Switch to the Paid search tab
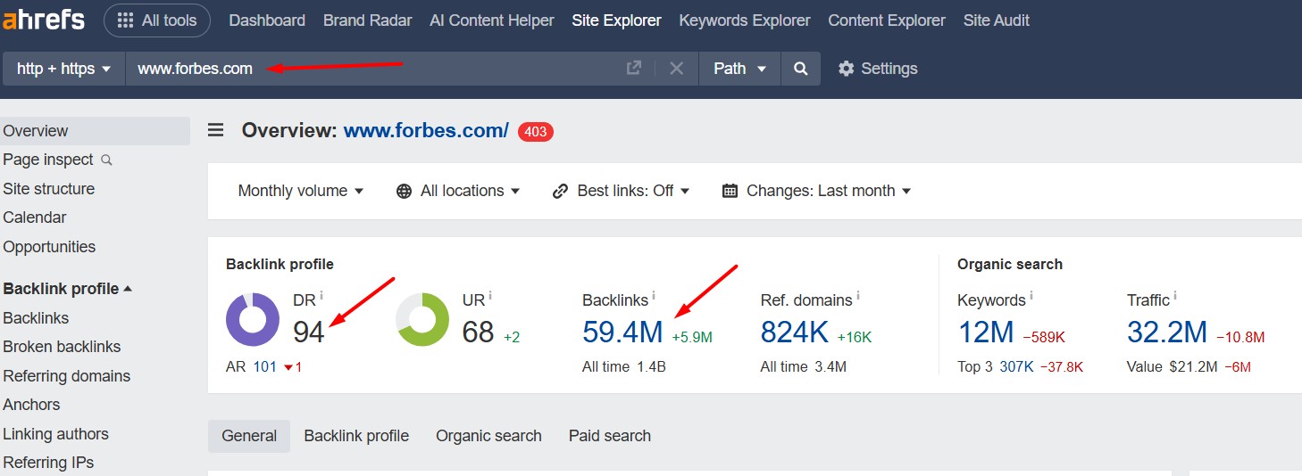1302x476 pixels. tap(610, 436)
